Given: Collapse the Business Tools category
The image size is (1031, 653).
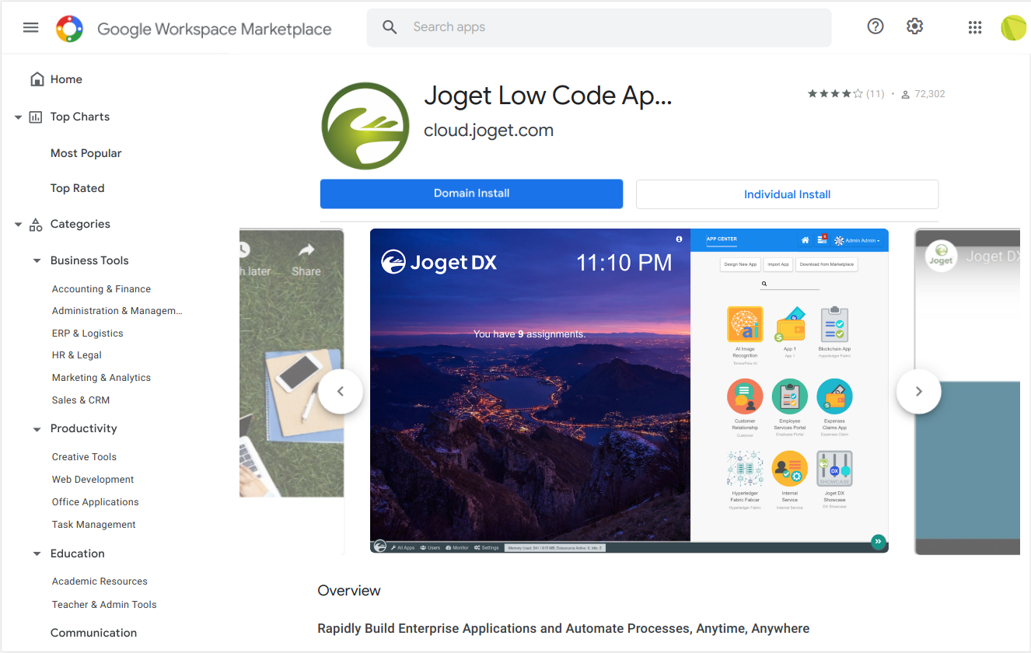Looking at the screenshot, I should tap(37, 261).
